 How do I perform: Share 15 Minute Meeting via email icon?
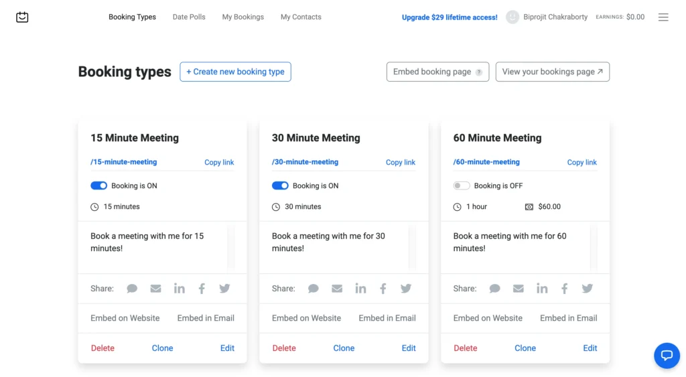click(x=155, y=289)
